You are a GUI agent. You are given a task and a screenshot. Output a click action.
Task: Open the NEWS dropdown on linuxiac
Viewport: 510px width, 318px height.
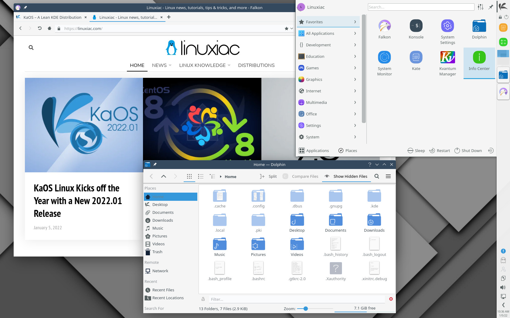click(161, 65)
